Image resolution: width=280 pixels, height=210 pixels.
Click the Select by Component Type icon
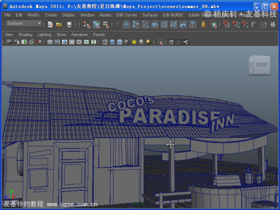pos(106,24)
